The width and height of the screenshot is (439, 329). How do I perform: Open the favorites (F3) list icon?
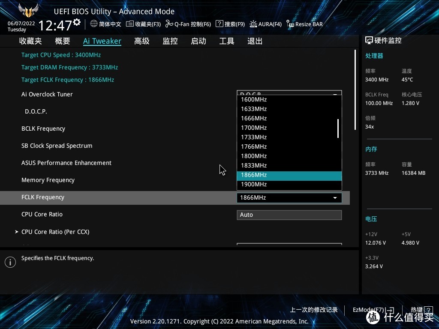129,24
